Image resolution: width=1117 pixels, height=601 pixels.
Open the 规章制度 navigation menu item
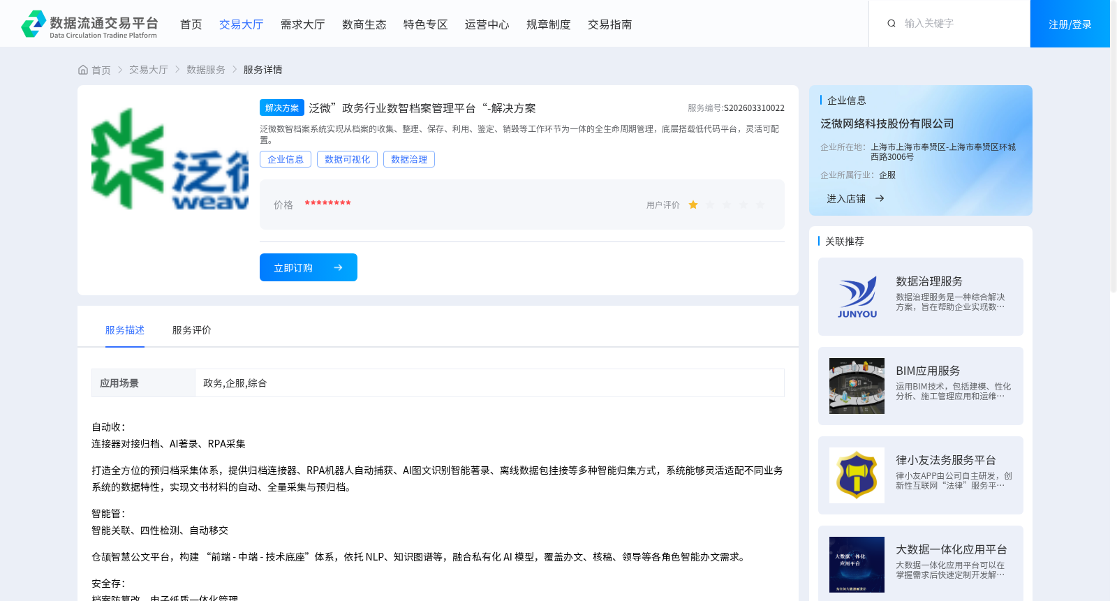549,24
